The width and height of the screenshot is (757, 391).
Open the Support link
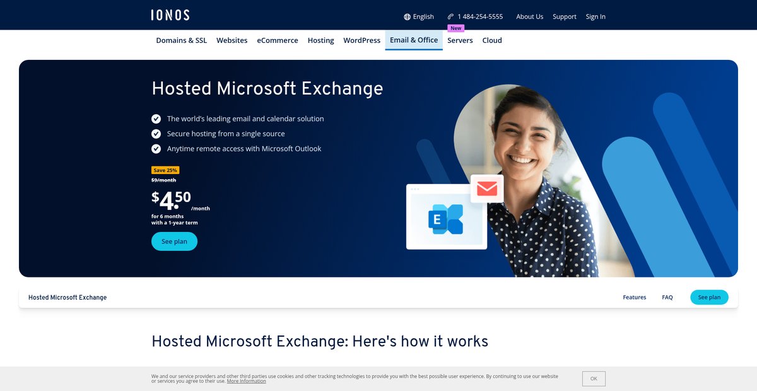point(565,17)
